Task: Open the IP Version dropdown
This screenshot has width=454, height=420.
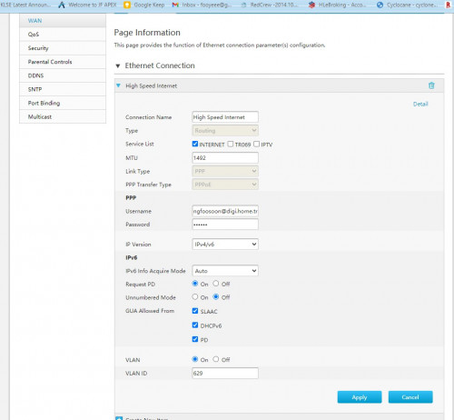Action: point(225,245)
